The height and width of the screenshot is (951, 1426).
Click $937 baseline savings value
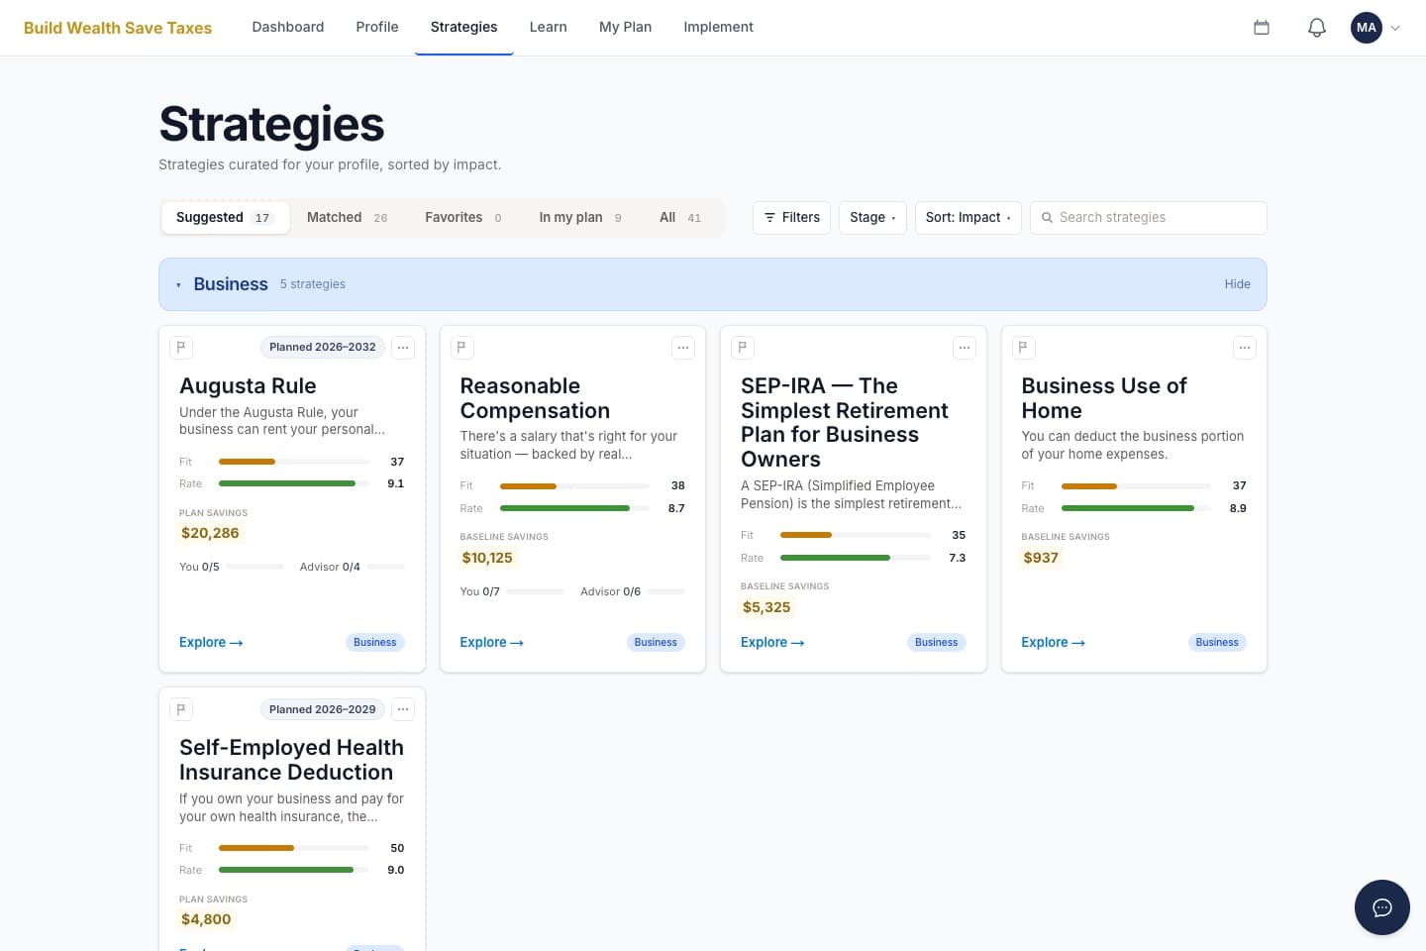click(x=1041, y=558)
